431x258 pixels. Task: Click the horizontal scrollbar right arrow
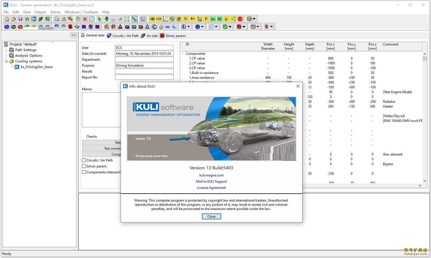pos(420,186)
